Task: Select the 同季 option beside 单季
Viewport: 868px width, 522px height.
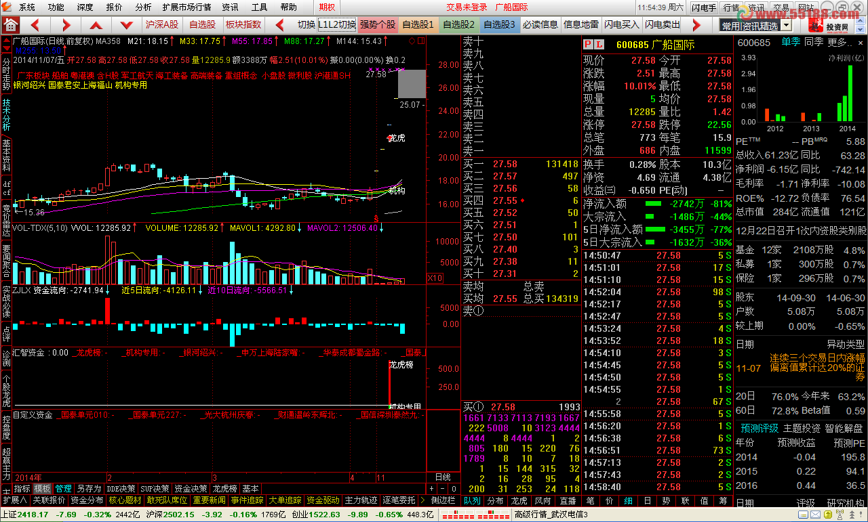Action: 814,43
